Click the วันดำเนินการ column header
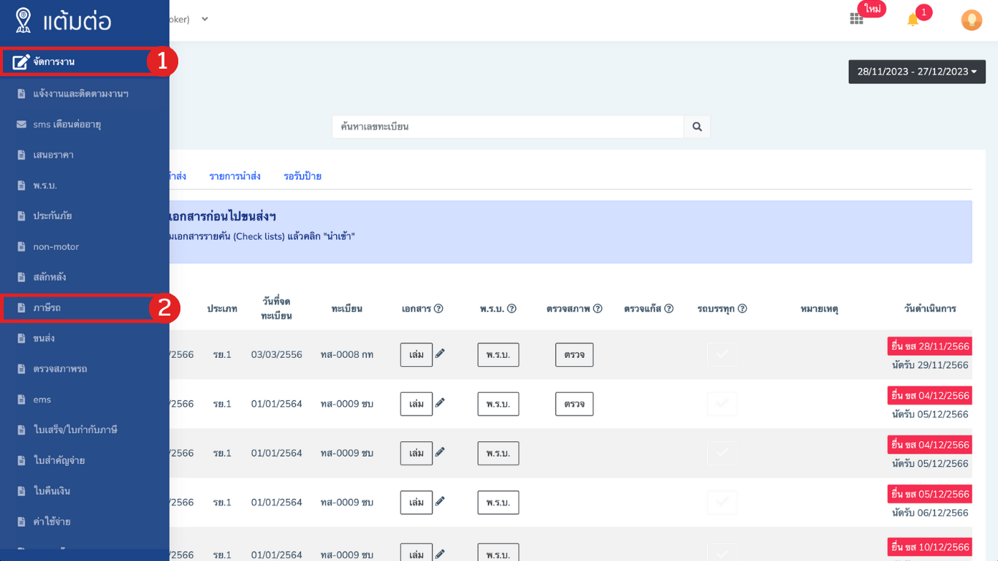The width and height of the screenshot is (998, 561). pos(930,308)
